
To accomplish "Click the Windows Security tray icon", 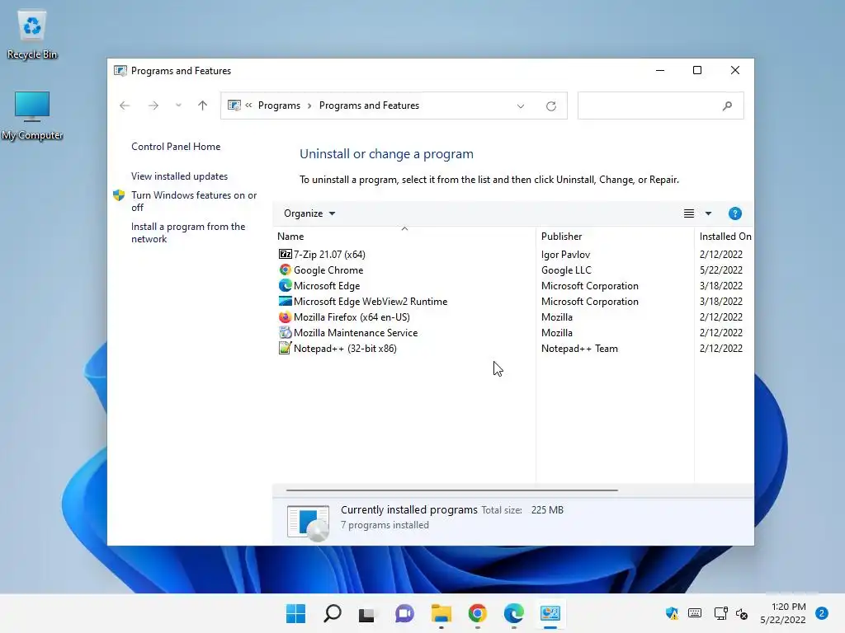I will pos(672,613).
